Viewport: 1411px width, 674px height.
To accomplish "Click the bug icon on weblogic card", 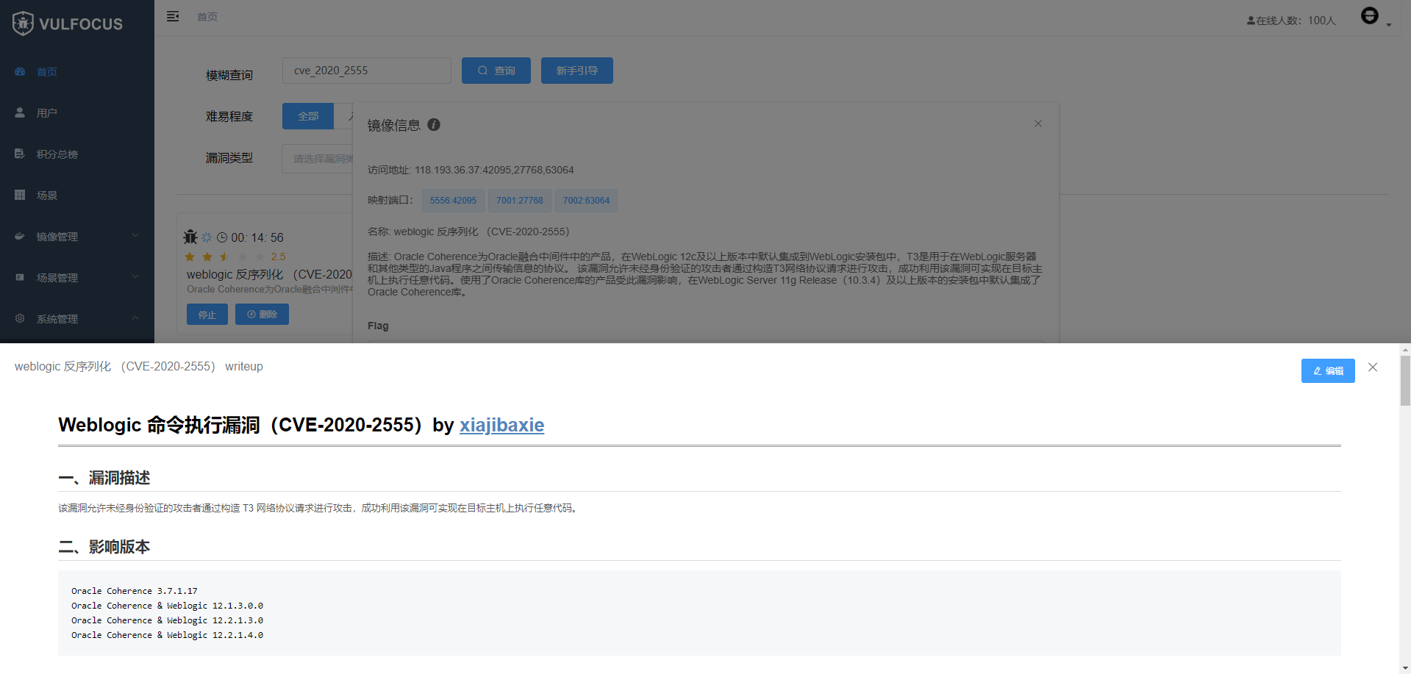I will coord(190,237).
